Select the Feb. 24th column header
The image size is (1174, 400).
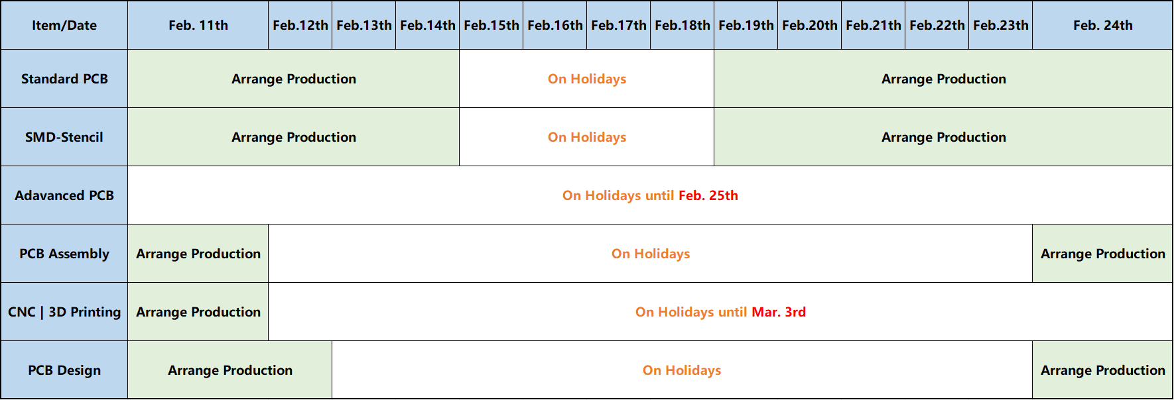(x=1102, y=25)
